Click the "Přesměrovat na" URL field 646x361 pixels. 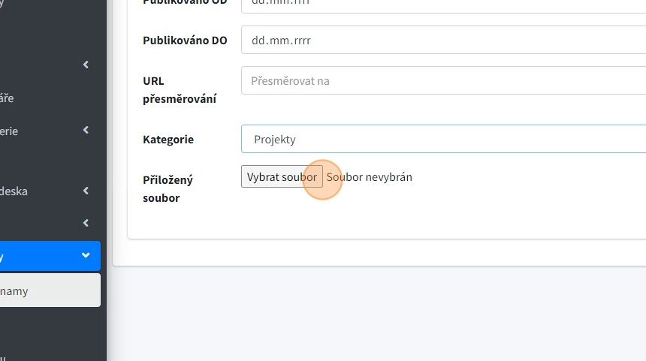tap(443, 81)
